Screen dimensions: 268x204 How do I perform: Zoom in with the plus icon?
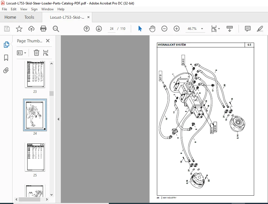(177, 29)
